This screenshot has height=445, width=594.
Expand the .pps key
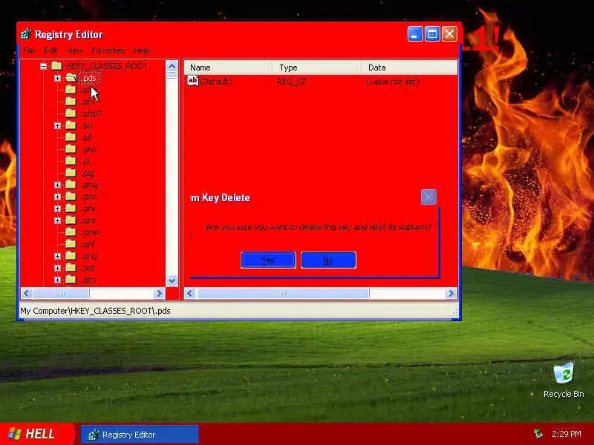(57, 280)
